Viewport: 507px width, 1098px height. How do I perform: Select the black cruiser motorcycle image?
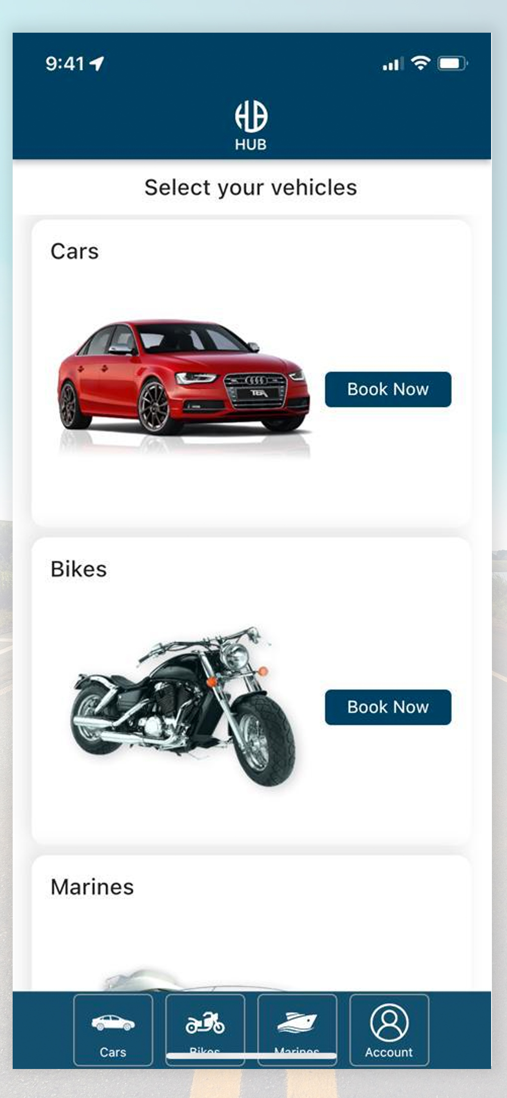(184, 706)
